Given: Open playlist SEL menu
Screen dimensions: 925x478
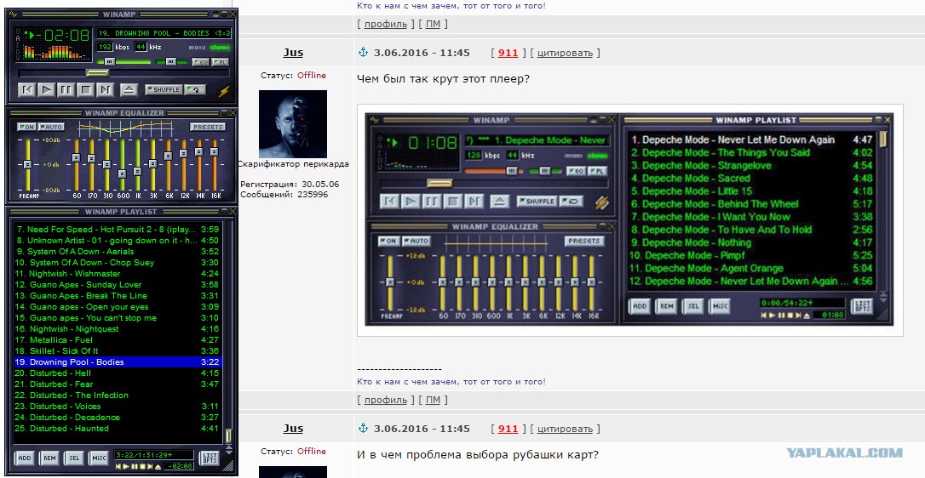Looking at the screenshot, I should click(x=74, y=458).
